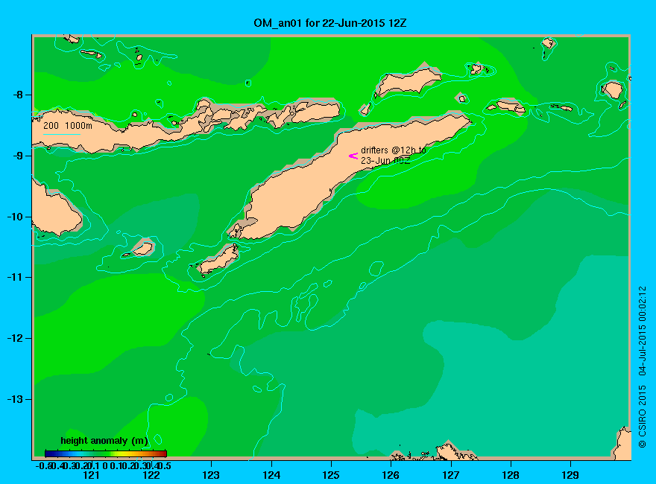Click the '200 1000m' contour legend label
This screenshot has height=484, width=656.
[x=68, y=125]
